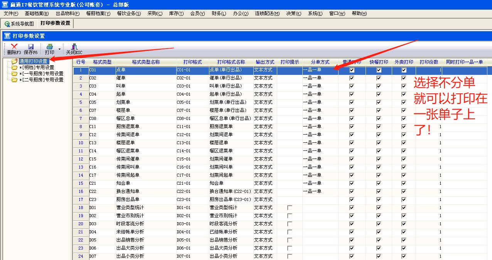The width and height of the screenshot is (492, 260).
Task: Uncheck 快餐打印 checkbox in row 5 划菜单
Action: [379, 102]
